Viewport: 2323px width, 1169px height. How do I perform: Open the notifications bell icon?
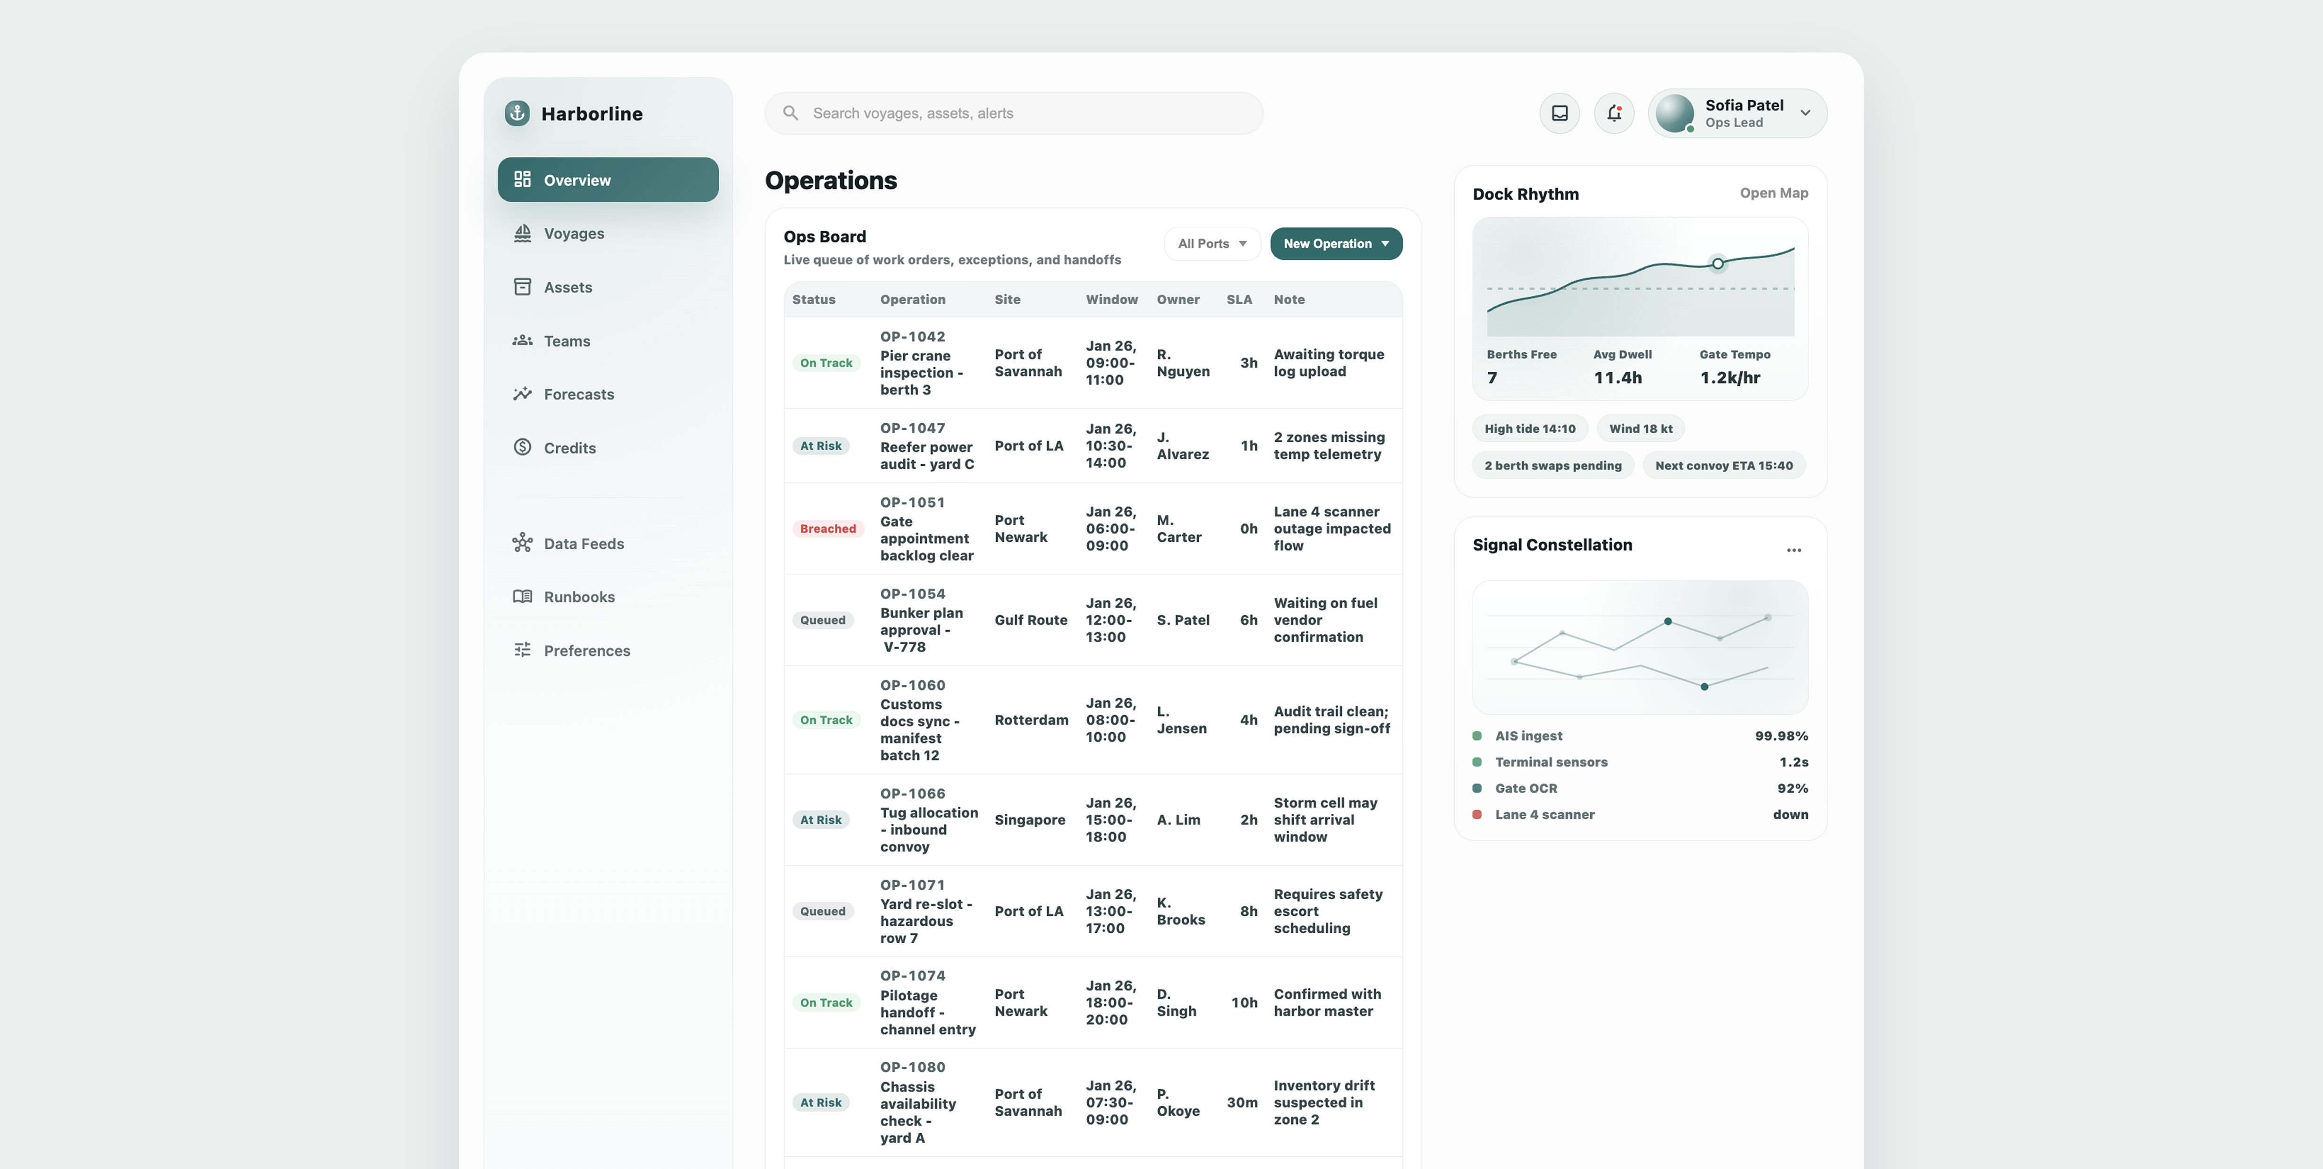(x=1614, y=114)
